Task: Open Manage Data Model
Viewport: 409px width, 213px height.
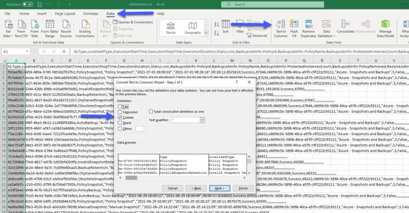Action: (x=386, y=28)
